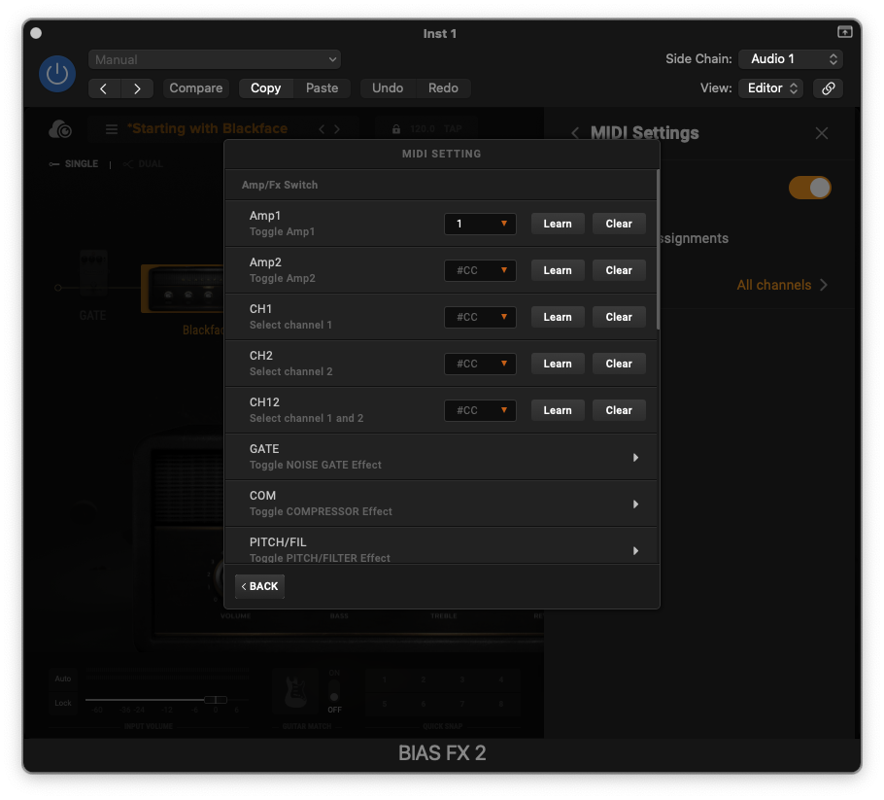Click the 120.0 tempo value
The image size is (884, 800).
point(423,129)
